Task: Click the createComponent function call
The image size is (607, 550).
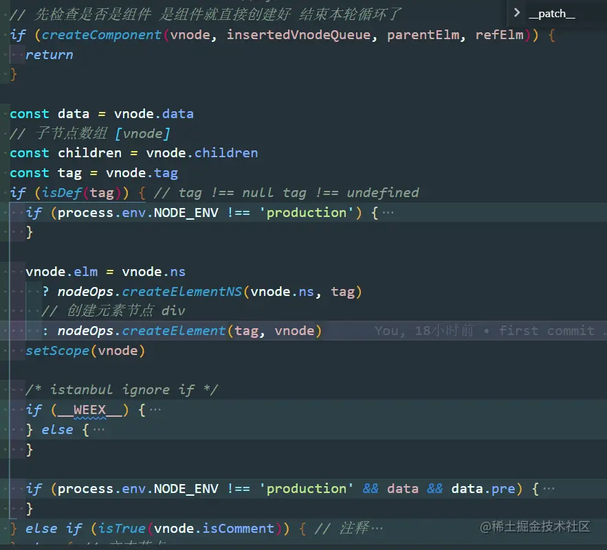Action: click(102, 35)
